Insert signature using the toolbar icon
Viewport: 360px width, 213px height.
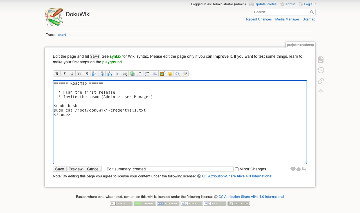[x=185, y=74]
